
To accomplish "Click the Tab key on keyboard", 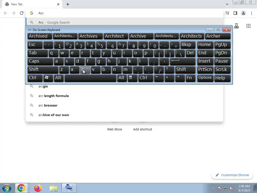I will (38, 53).
